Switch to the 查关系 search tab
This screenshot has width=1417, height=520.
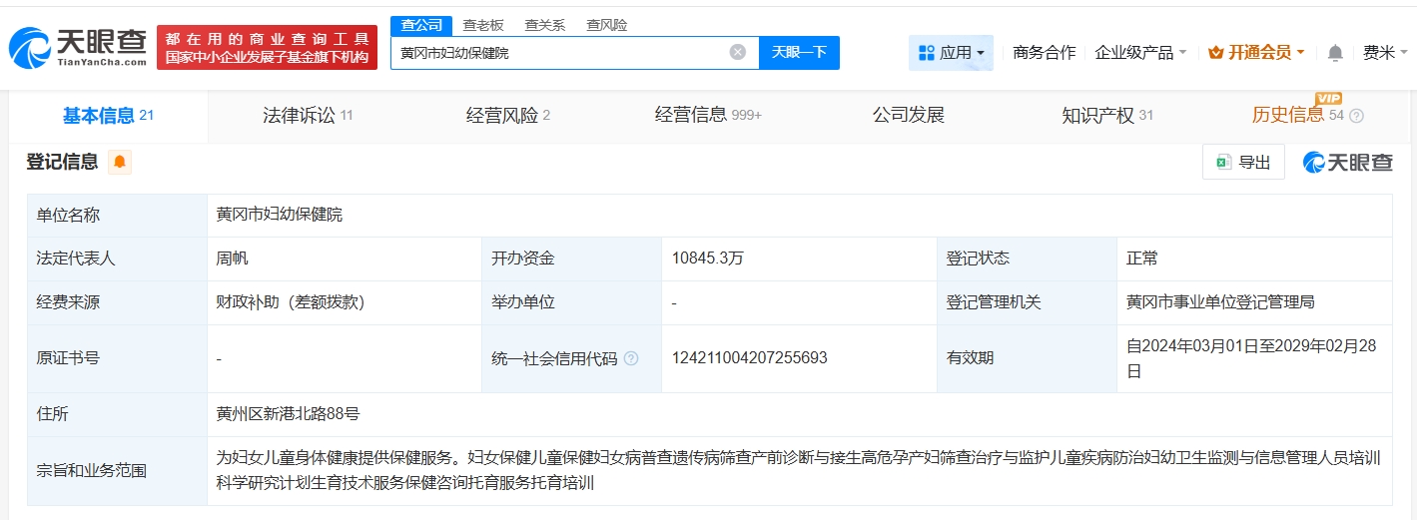pos(545,25)
